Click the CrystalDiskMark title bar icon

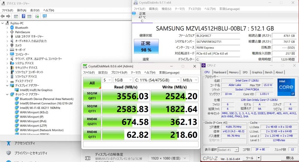tap(85, 66)
